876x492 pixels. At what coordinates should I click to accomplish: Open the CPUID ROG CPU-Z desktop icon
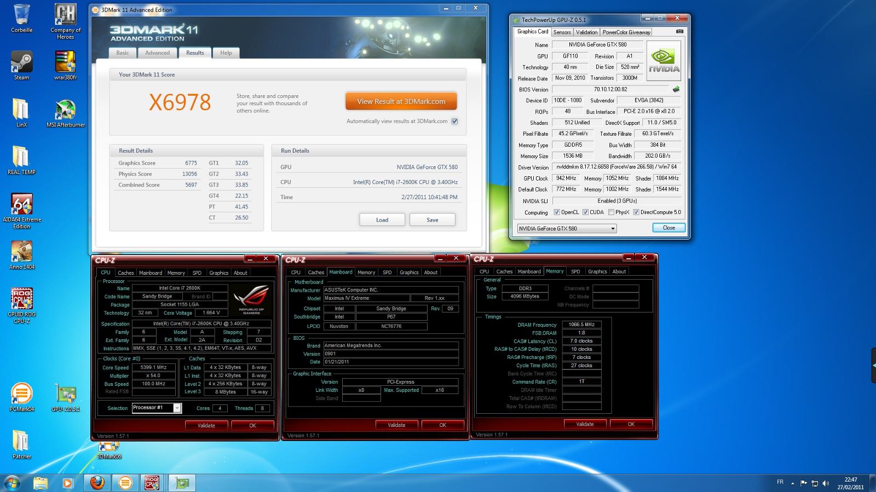click(x=21, y=305)
